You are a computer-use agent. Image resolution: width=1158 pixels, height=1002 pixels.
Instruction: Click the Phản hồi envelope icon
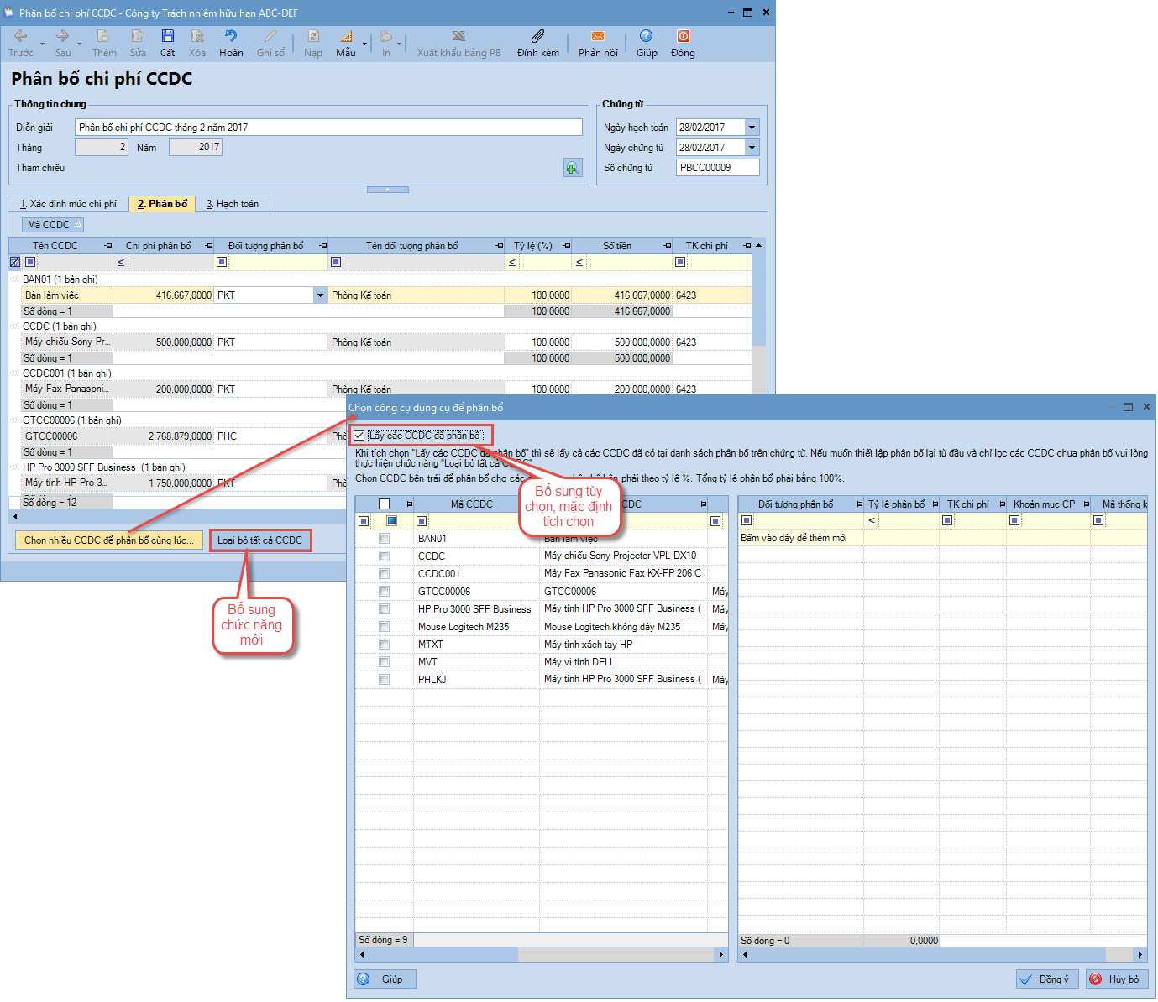[x=598, y=36]
